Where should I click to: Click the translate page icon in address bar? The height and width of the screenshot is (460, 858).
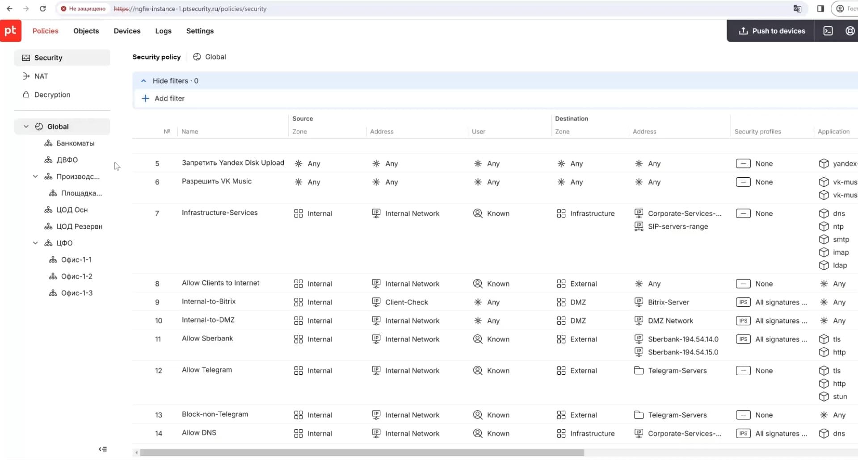coord(797,8)
